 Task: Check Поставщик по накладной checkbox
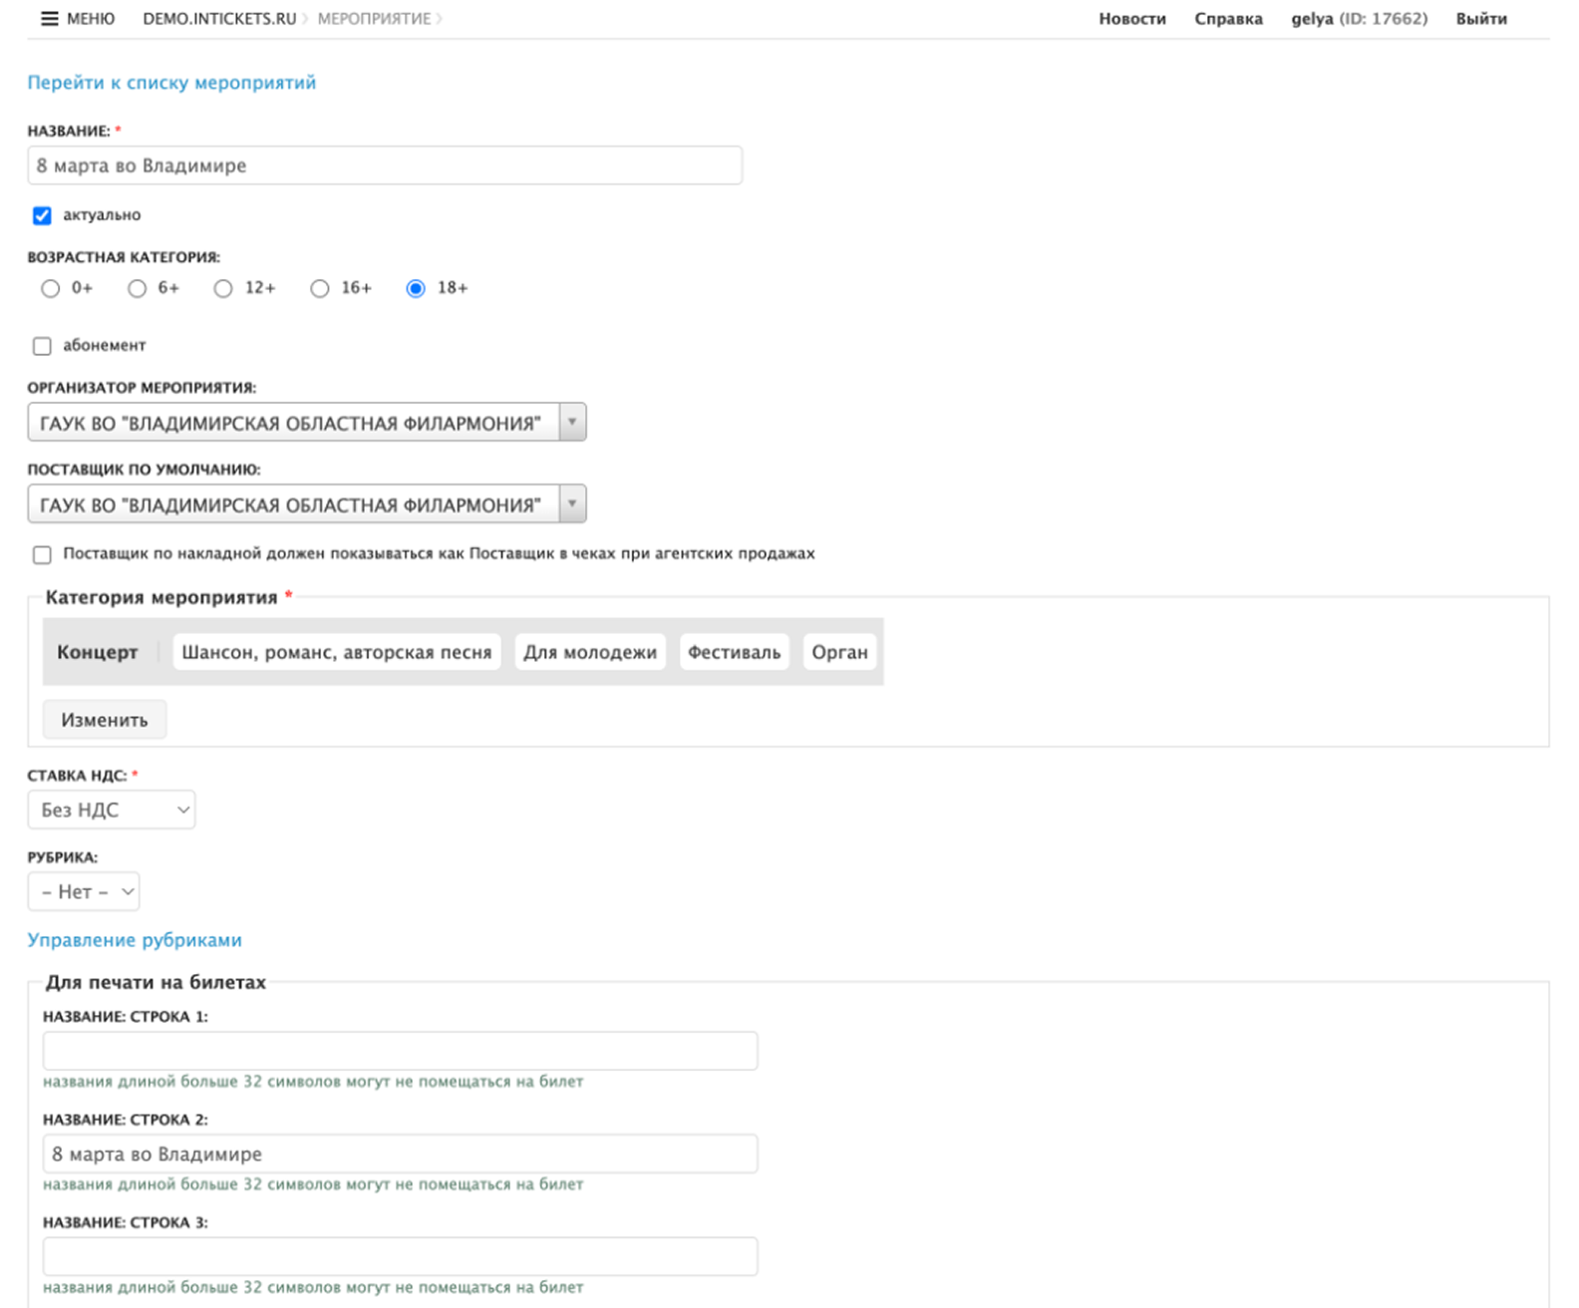42,554
